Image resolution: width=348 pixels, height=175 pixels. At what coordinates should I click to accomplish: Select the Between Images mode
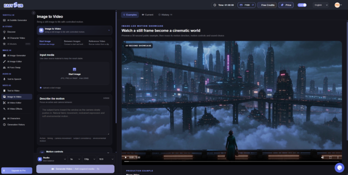click(x=74, y=43)
